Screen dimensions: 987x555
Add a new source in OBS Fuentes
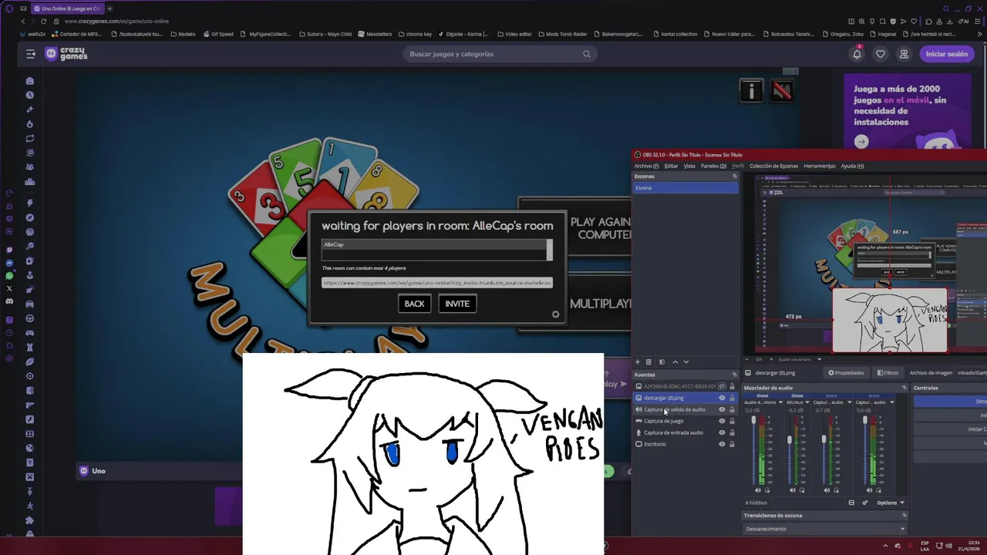pos(637,362)
